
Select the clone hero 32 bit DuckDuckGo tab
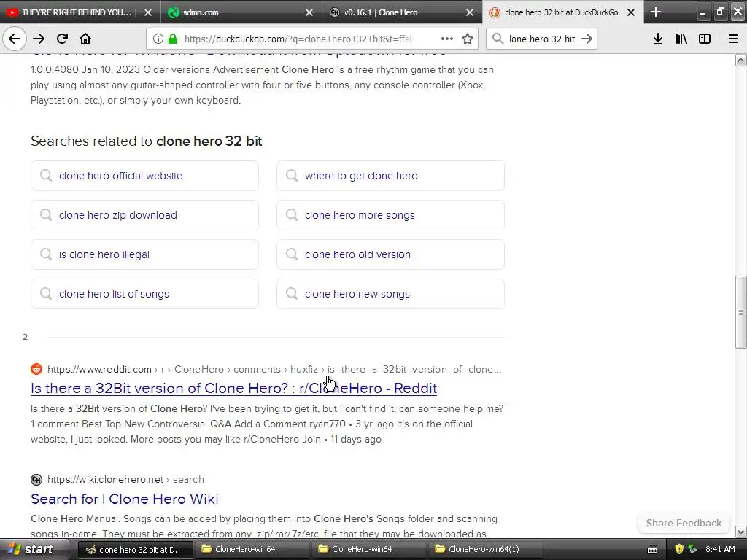tap(561, 12)
